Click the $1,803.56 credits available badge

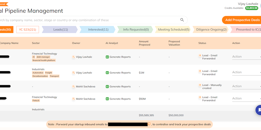pos(252,8)
